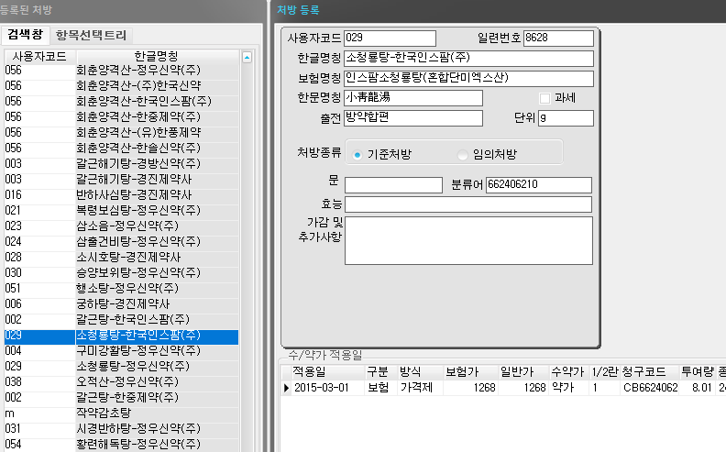Select the 기준처방 radio button
This screenshot has height=452, width=726.
357,154
